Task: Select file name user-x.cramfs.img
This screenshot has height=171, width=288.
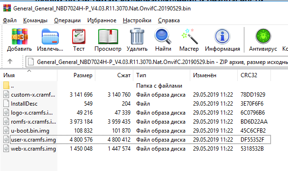Action: coord(33,140)
